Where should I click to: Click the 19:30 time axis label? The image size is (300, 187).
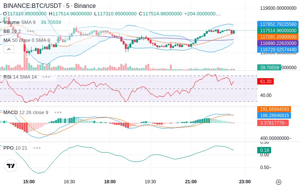point(150,182)
